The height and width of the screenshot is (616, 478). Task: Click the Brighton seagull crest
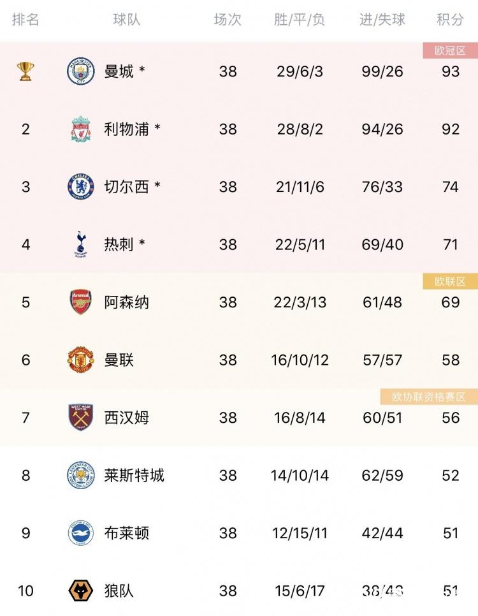pos(80,533)
